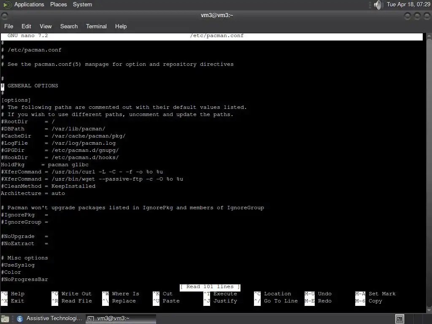This screenshot has height=324, width=432.
Task: Click the vm3@vm3:~ taskbar button
Action: pos(121,319)
